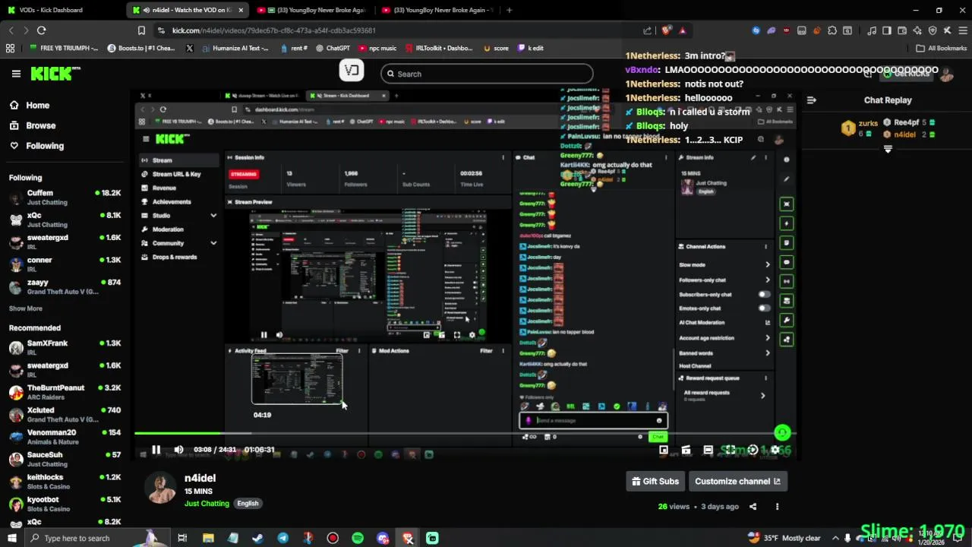Open Just Chatting category link
This screenshot has height=547, width=972.
point(207,503)
